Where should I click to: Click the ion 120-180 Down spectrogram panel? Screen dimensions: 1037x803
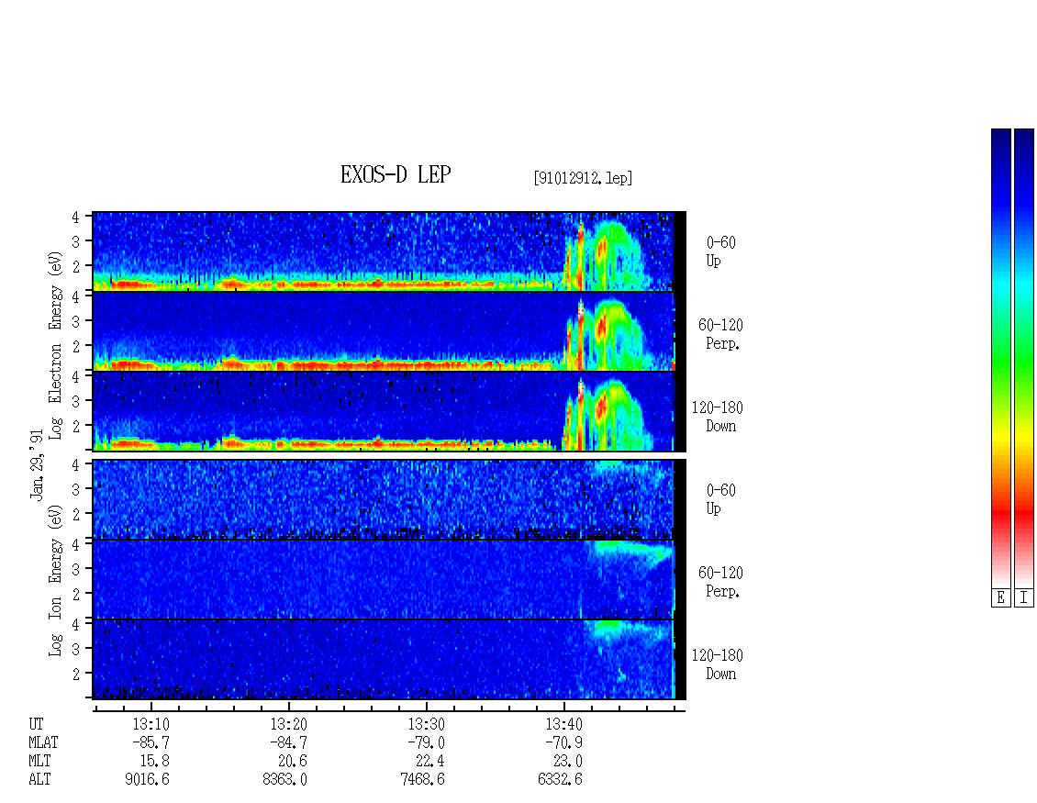pos(389,660)
